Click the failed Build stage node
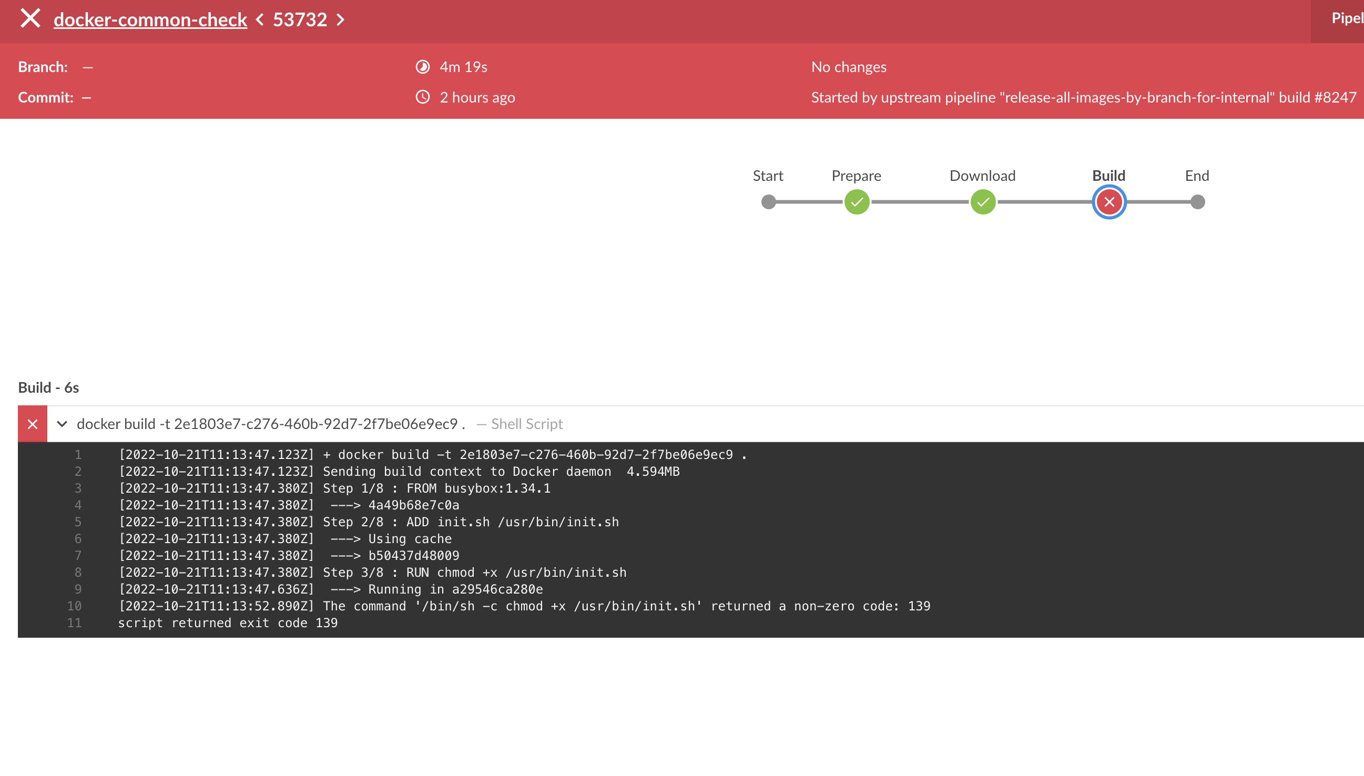 (1108, 201)
